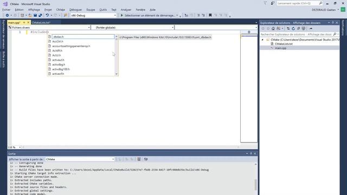Click the navigate backward toolbar icon
Image resolution: width=347 pixels, height=195 pixels.
click(x=7, y=15)
